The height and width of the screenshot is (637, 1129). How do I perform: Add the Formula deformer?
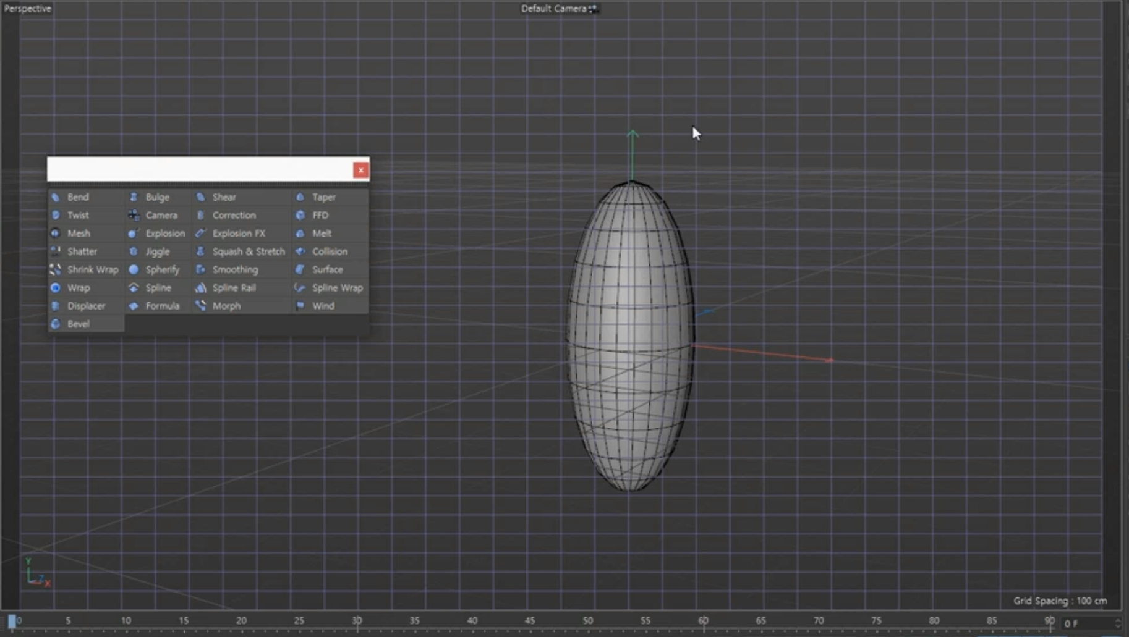158,306
